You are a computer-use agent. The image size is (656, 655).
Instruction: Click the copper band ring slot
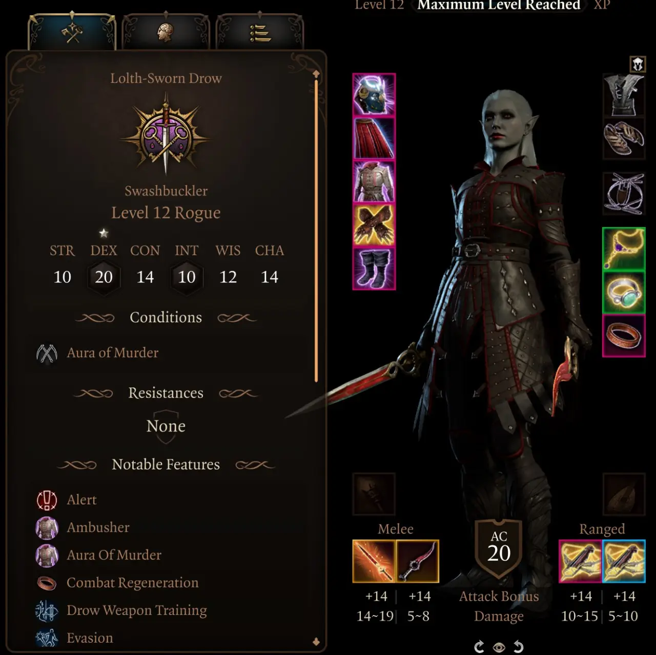click(x=624, y=336)
